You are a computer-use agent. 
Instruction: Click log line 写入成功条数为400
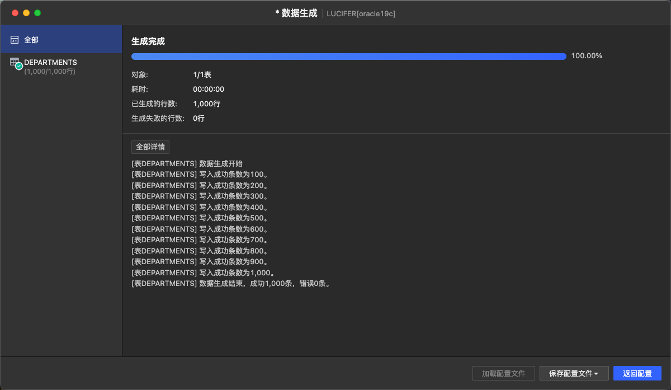coord(200,207)
